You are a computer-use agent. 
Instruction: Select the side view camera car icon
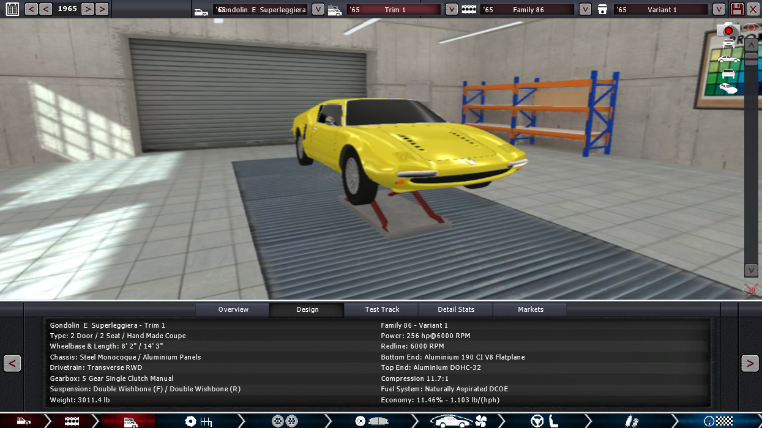click(x=728, y=59)
